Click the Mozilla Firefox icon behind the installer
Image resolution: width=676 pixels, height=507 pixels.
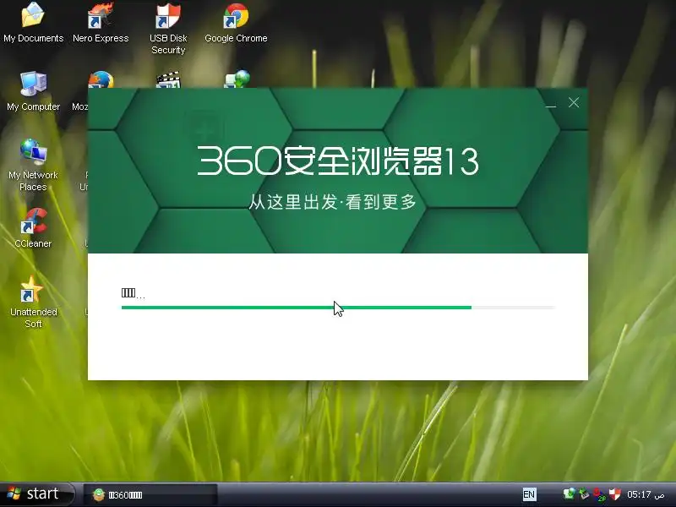[x=101, y=79]
